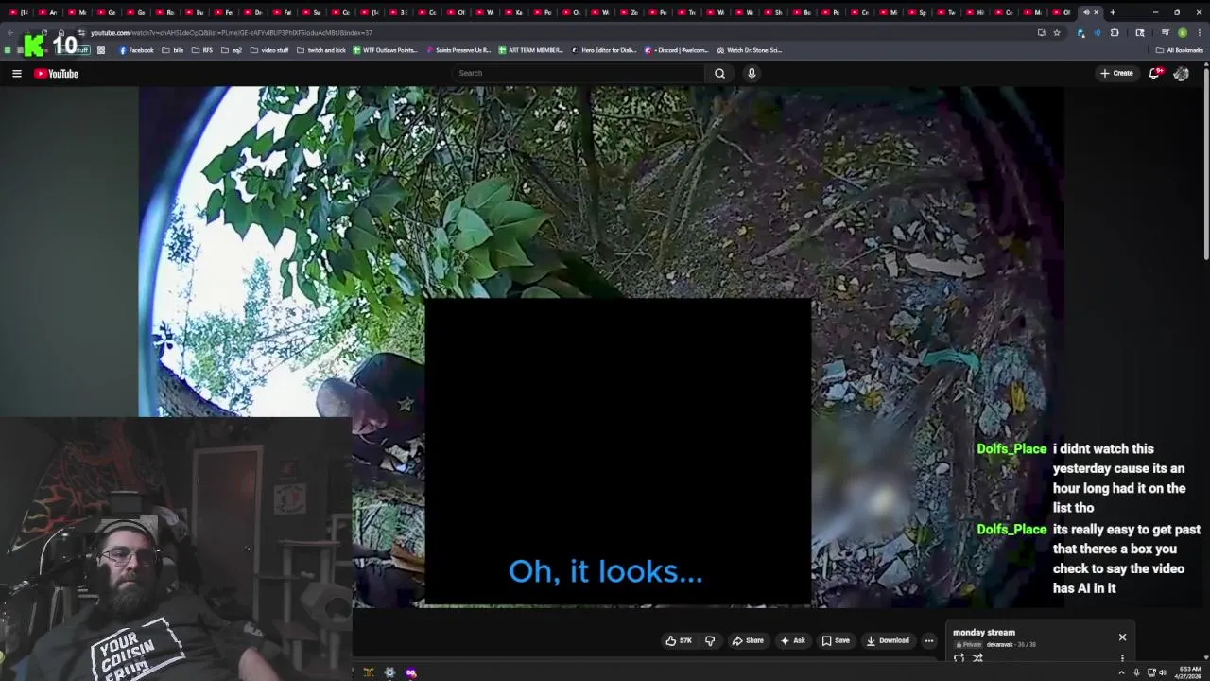This screenshot has width=1210, height=681.
Task: Open Chrome's three-dot menu
Action: [x=1199, y=32]
